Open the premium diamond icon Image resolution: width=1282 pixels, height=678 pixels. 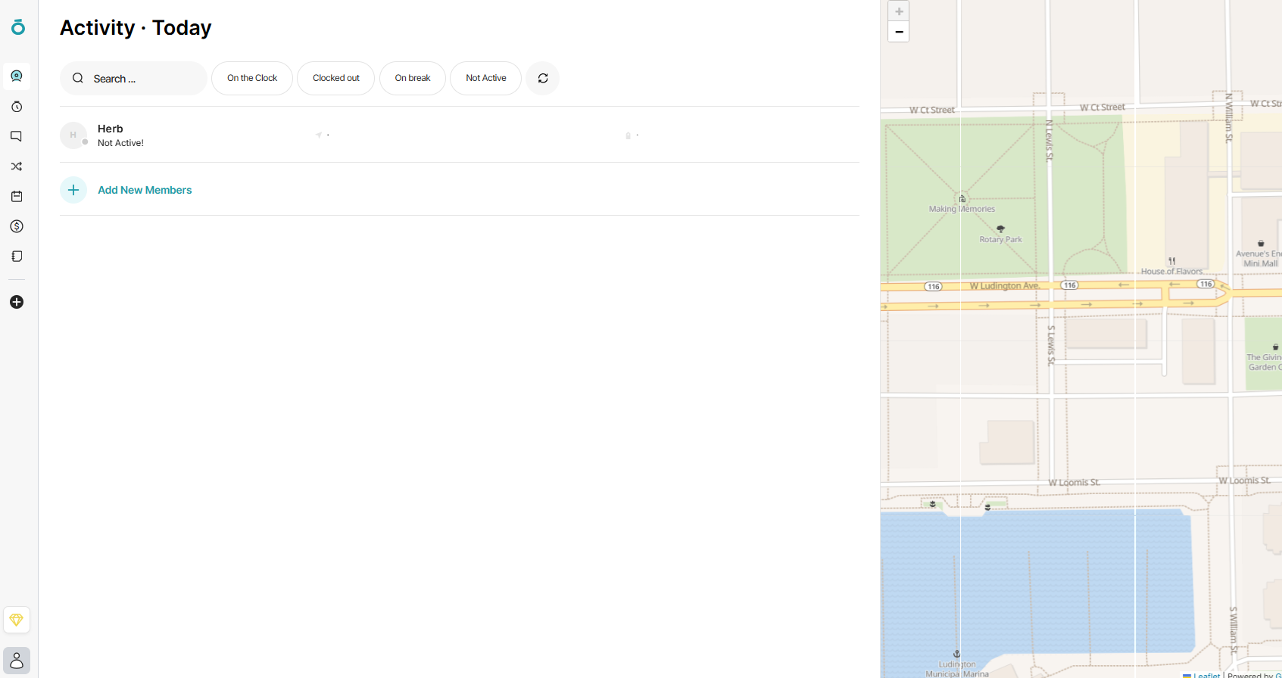(17, 620)
